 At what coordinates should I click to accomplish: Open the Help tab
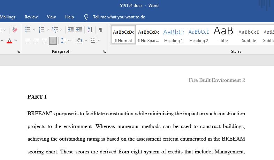(x=69, y=17)
